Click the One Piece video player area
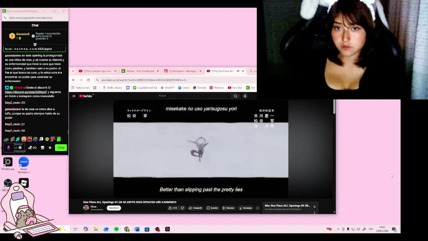Viewport: 428px width, 241px height. (201, 150)
